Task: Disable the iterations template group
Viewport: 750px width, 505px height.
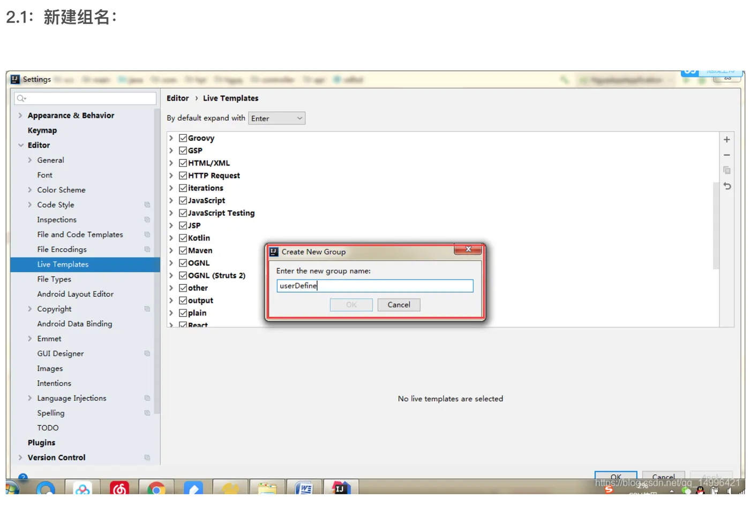Action: pos(183,188)
